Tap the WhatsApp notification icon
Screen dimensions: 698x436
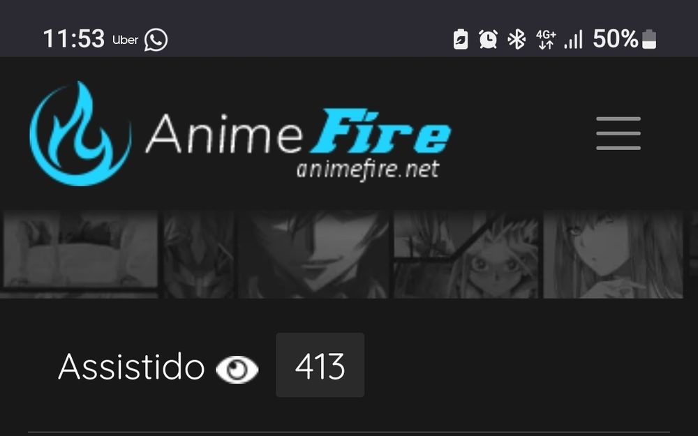[156, 40]
